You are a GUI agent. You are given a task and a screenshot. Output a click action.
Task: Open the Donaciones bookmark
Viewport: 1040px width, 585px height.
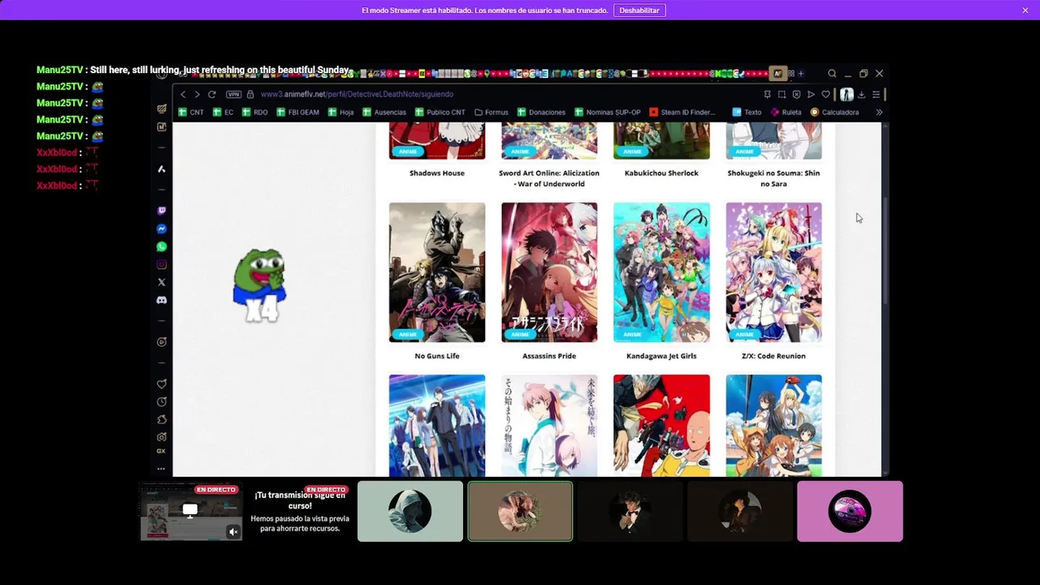coord(540,112)
